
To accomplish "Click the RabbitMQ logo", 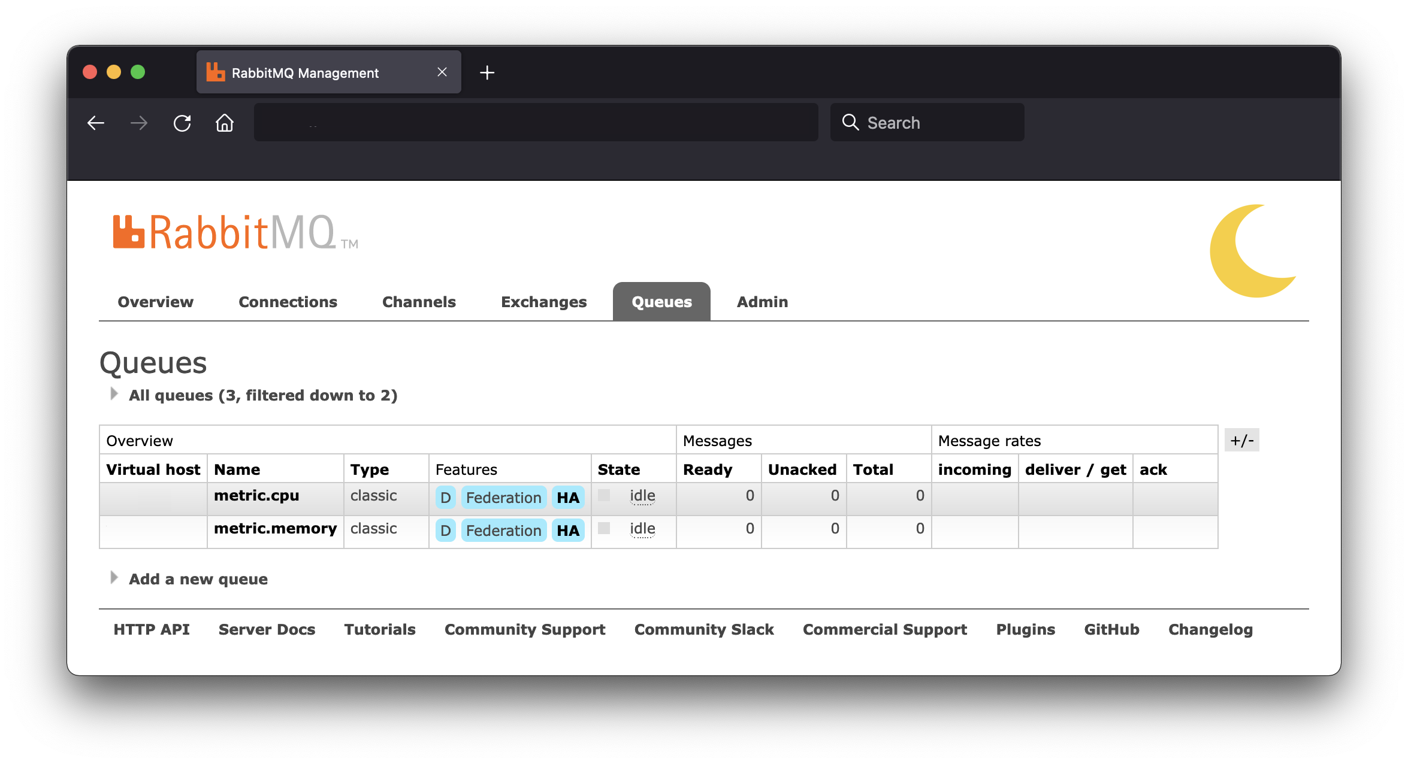I will (x=235, y=232).
